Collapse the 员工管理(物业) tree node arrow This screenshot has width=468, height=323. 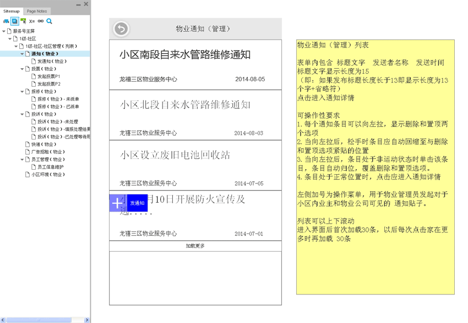(x=23, y=159)
